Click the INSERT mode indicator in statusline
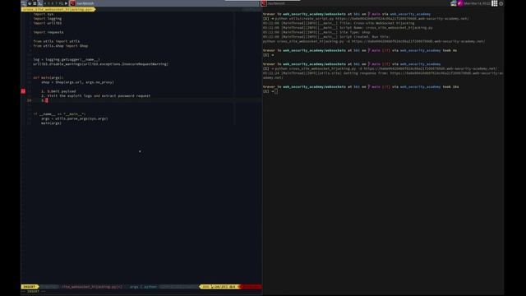Image resolution: width=526 pixels, height=296 pixels. point(30,287)
